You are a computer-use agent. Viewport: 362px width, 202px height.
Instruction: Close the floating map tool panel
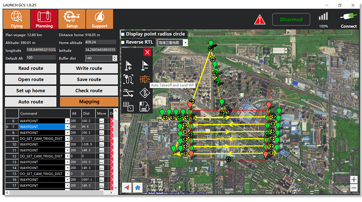147,52
